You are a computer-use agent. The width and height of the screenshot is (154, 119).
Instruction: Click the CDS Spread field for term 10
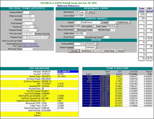[x=149, y=58]
